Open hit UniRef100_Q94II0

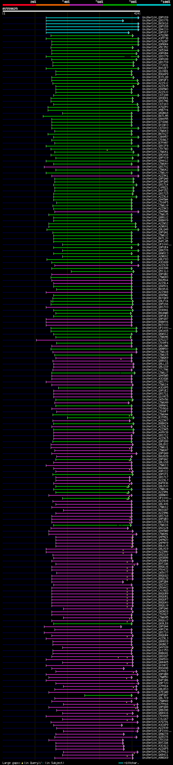155,30
